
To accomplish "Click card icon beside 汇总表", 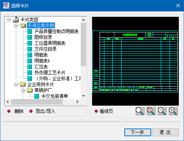I will click(x=29, y=67).
